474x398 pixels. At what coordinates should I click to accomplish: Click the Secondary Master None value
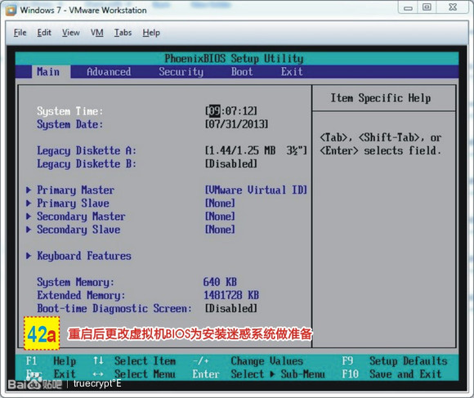220,217
